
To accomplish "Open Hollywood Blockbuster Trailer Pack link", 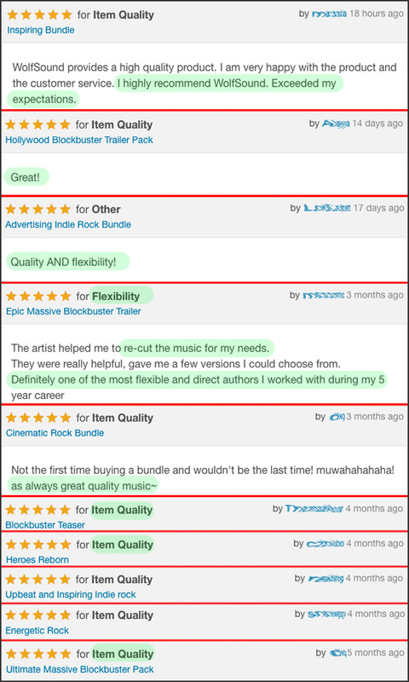I will coord(79,140).
